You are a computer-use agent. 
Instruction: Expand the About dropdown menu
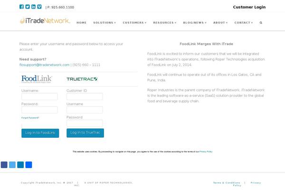(x=220, y=23)
